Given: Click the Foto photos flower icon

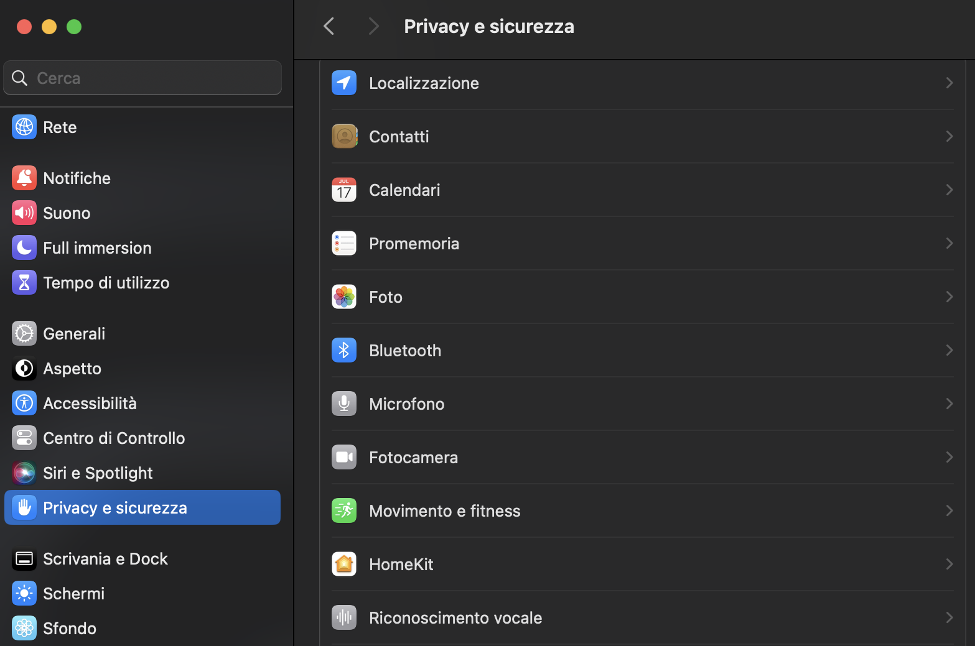Looking at the screenshot, I should [x=344, y=297].
